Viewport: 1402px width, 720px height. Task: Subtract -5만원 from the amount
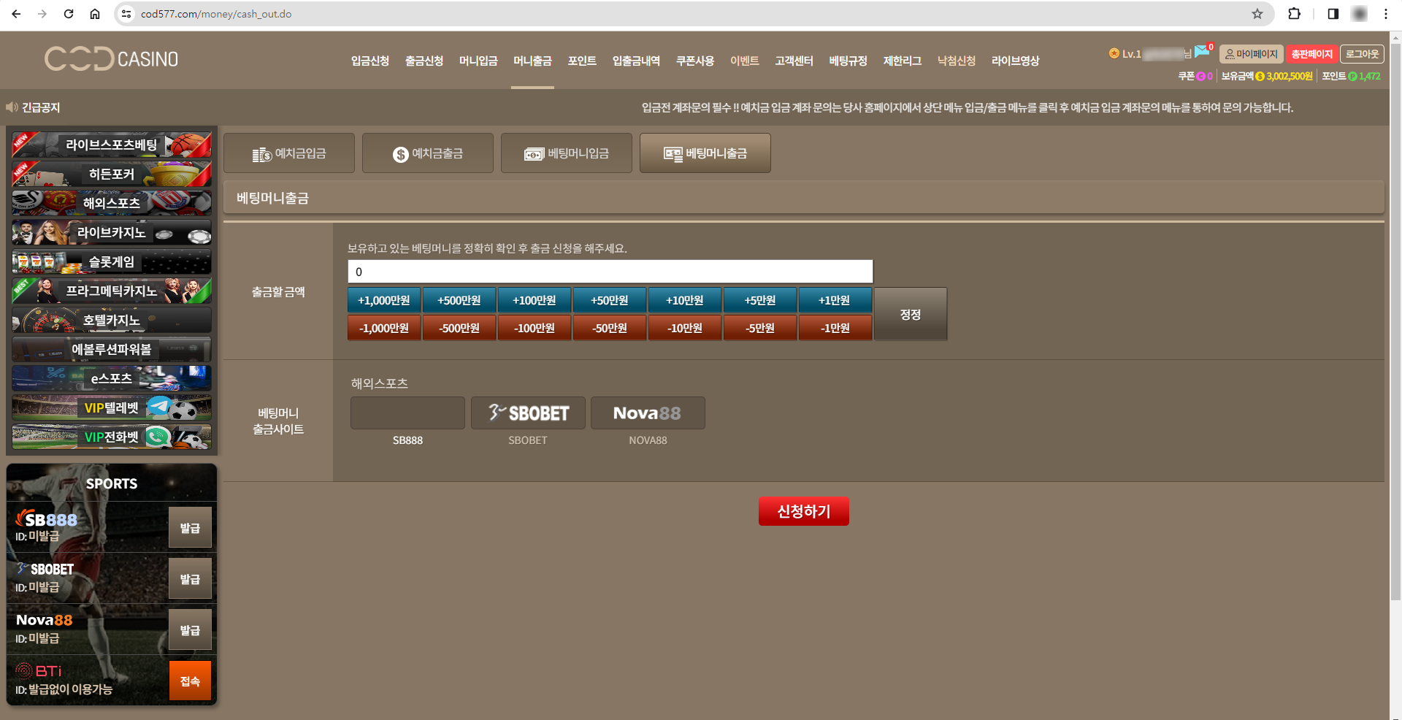tap(760, 328)
